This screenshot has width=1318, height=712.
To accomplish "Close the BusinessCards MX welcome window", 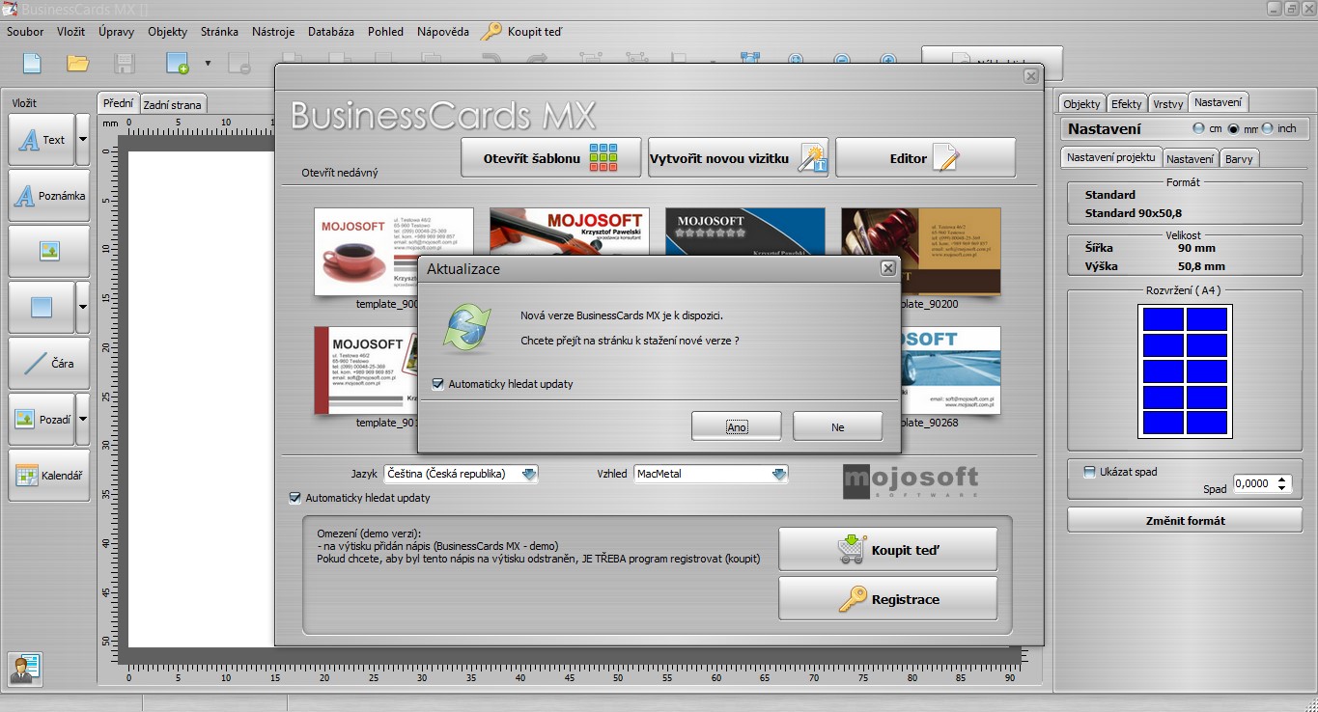I will 1031,76.
